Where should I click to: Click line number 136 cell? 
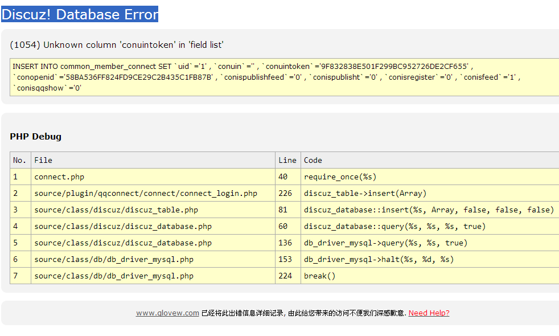(x=285, y=243)
